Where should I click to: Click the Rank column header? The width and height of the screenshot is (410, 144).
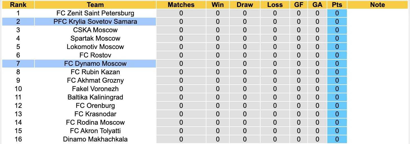18,5
